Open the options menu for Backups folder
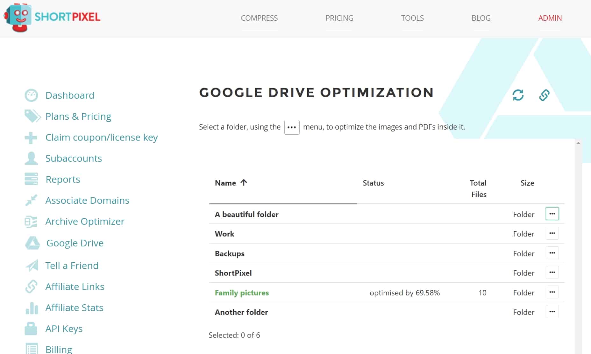The height and width of the screenshot is (354, 591). (552, 253)
